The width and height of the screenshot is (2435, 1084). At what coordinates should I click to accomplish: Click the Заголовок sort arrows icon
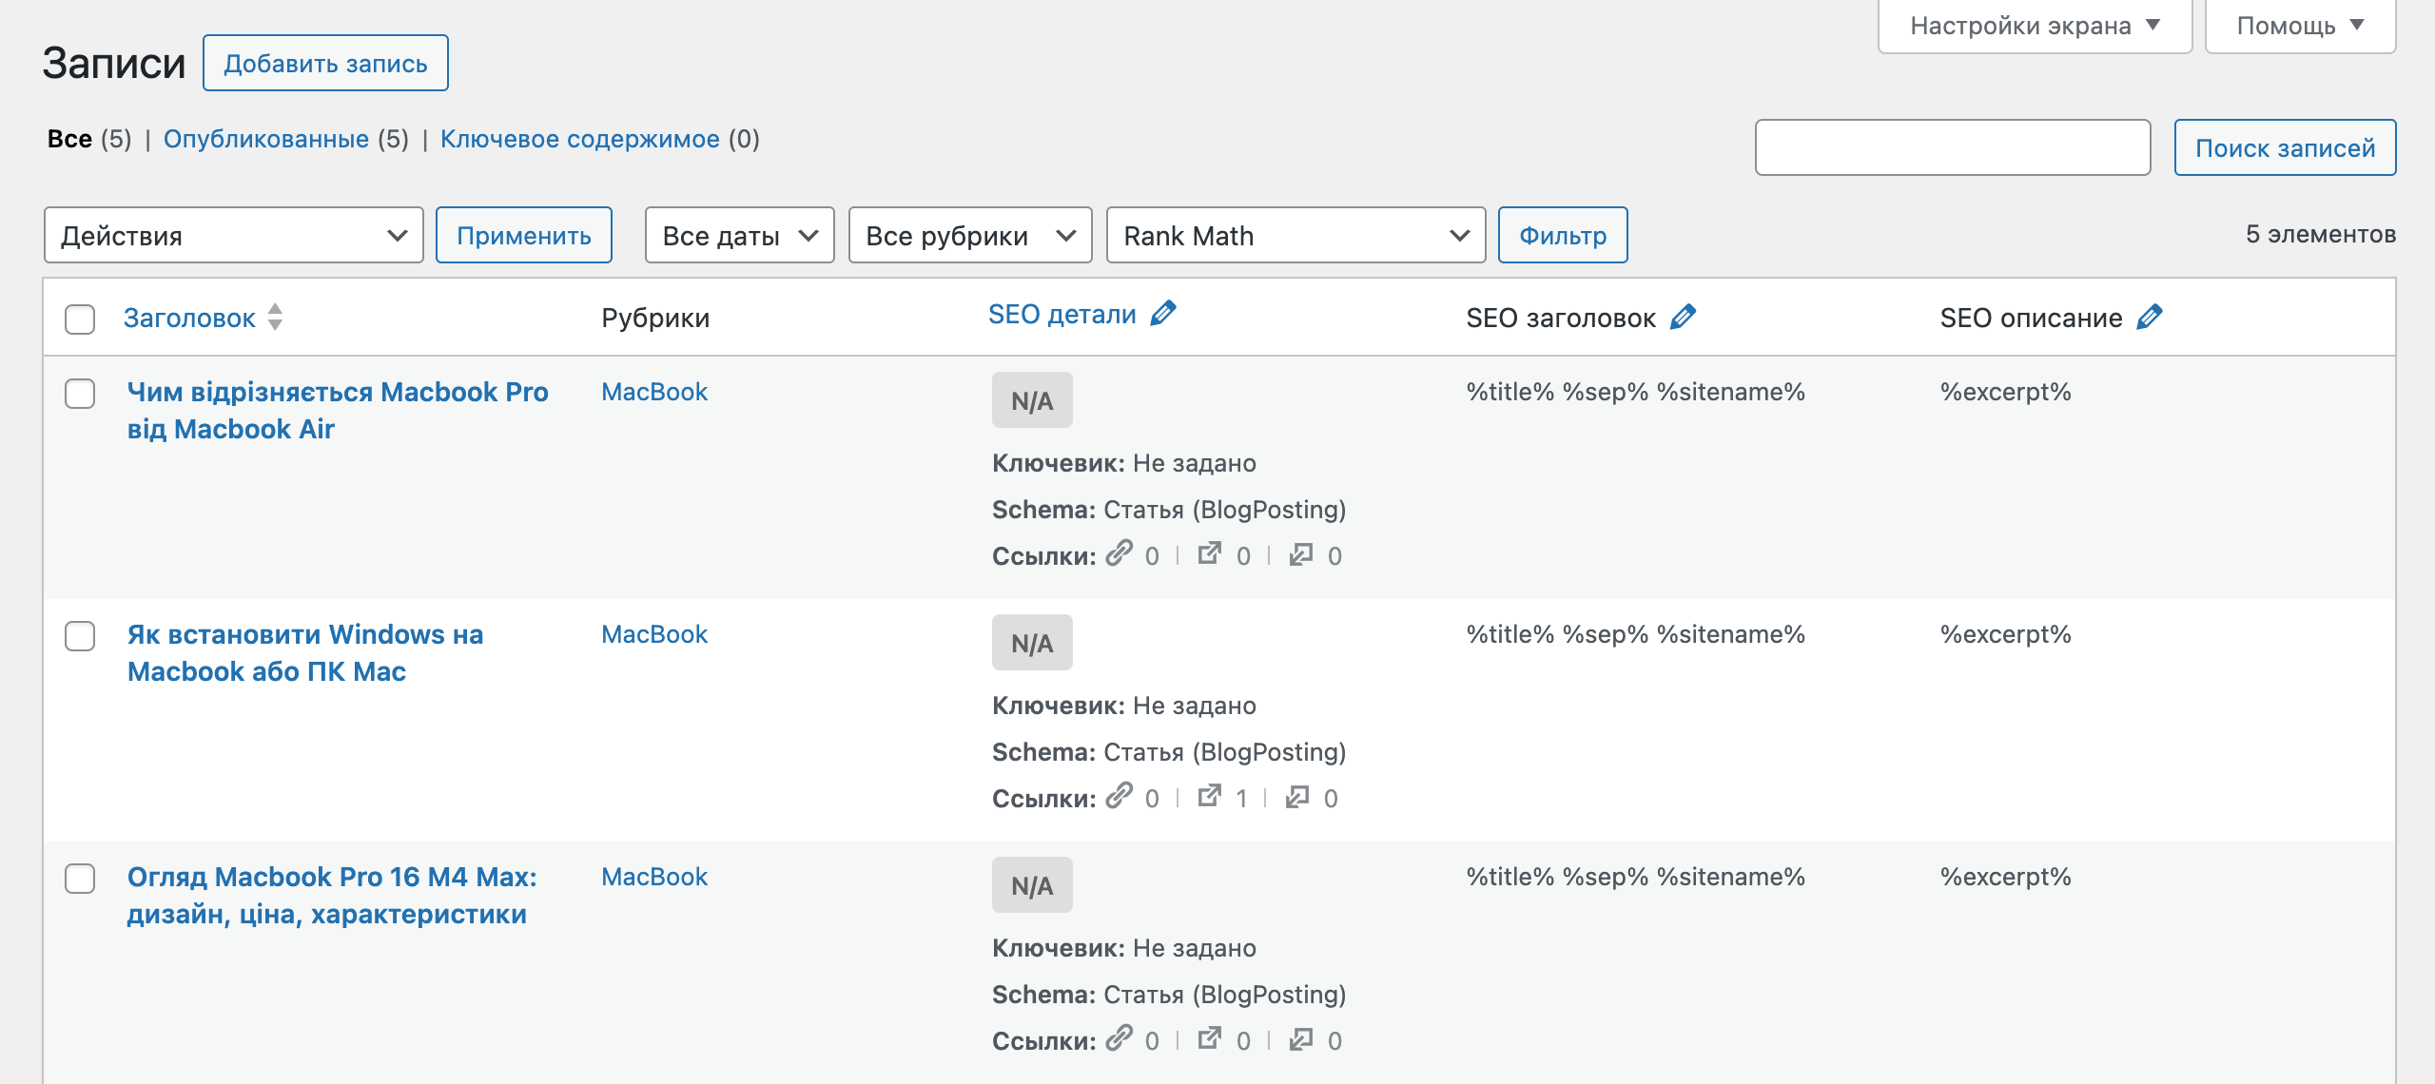coord(275,317)
